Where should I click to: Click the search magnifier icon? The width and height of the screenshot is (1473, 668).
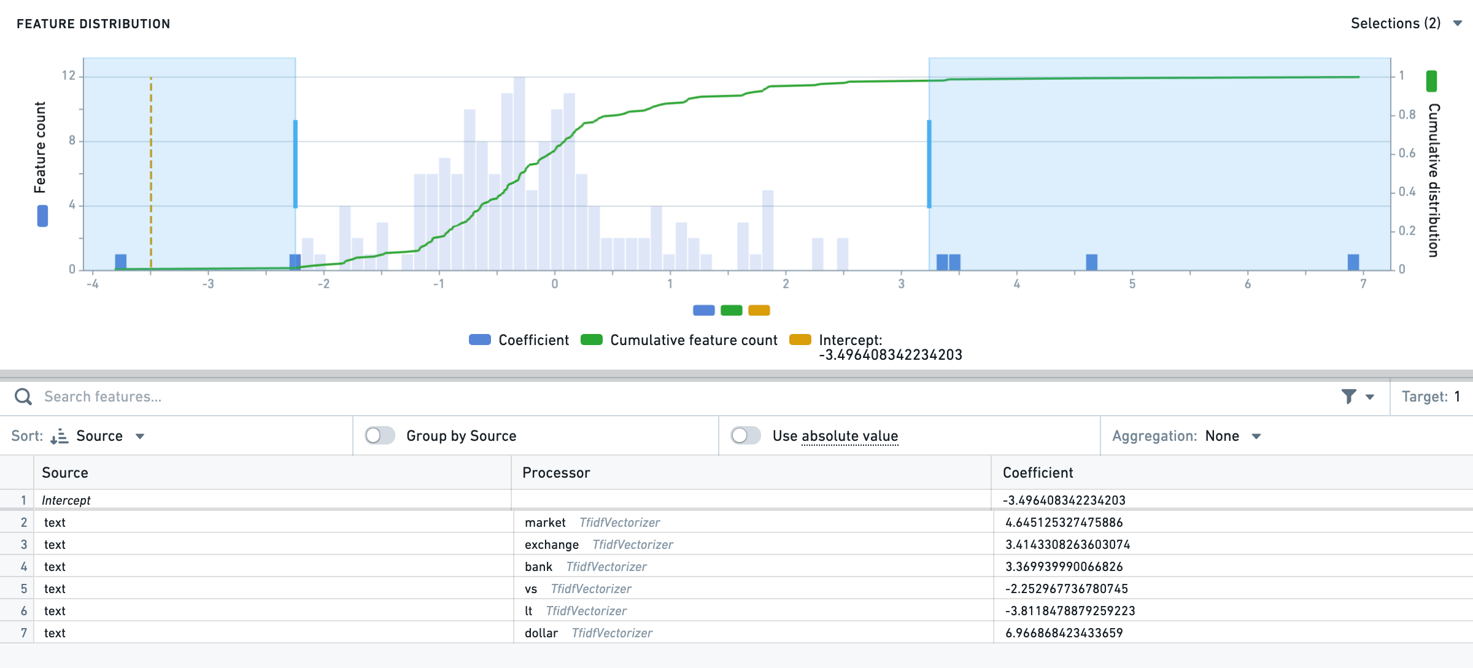tap(23, 397)
